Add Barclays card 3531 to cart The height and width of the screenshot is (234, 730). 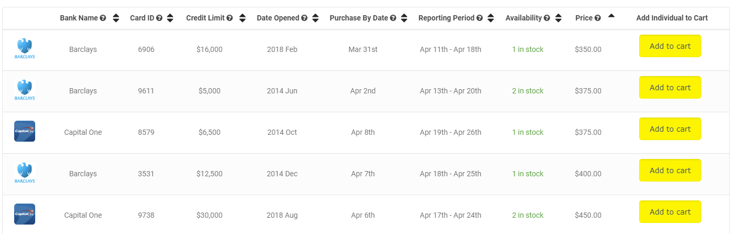670,171
